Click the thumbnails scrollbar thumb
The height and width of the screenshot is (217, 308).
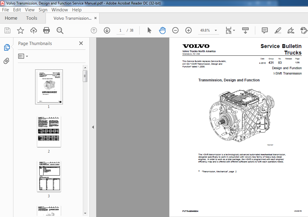point(85,76)
